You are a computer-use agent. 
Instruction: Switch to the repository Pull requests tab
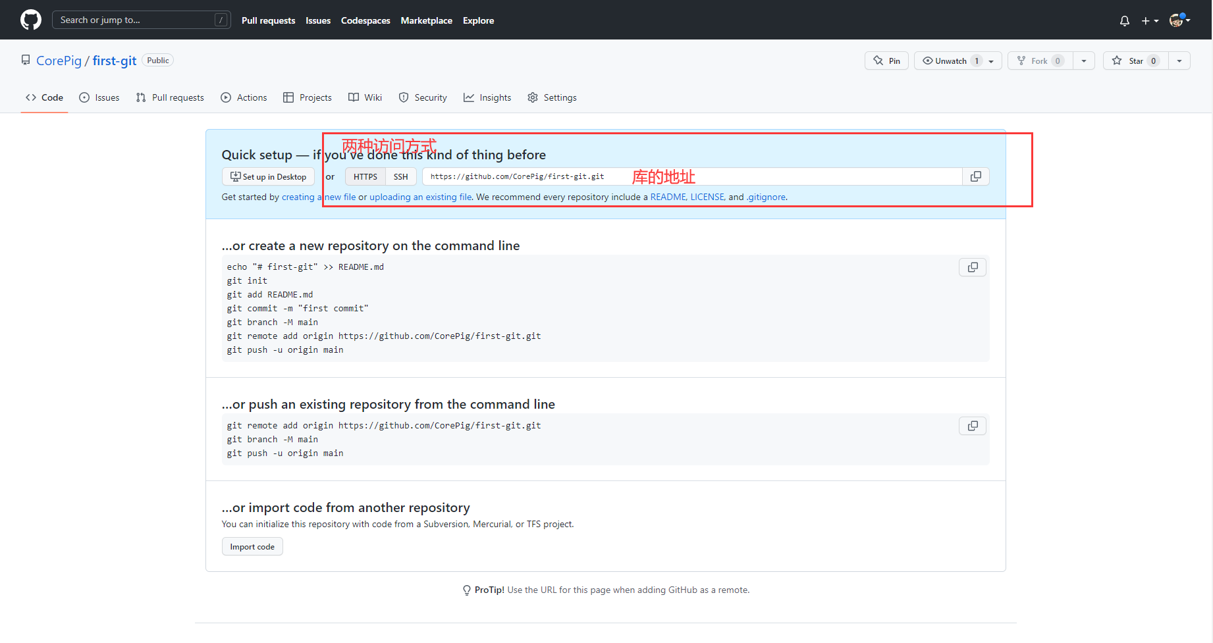click(x=170, y=97)
